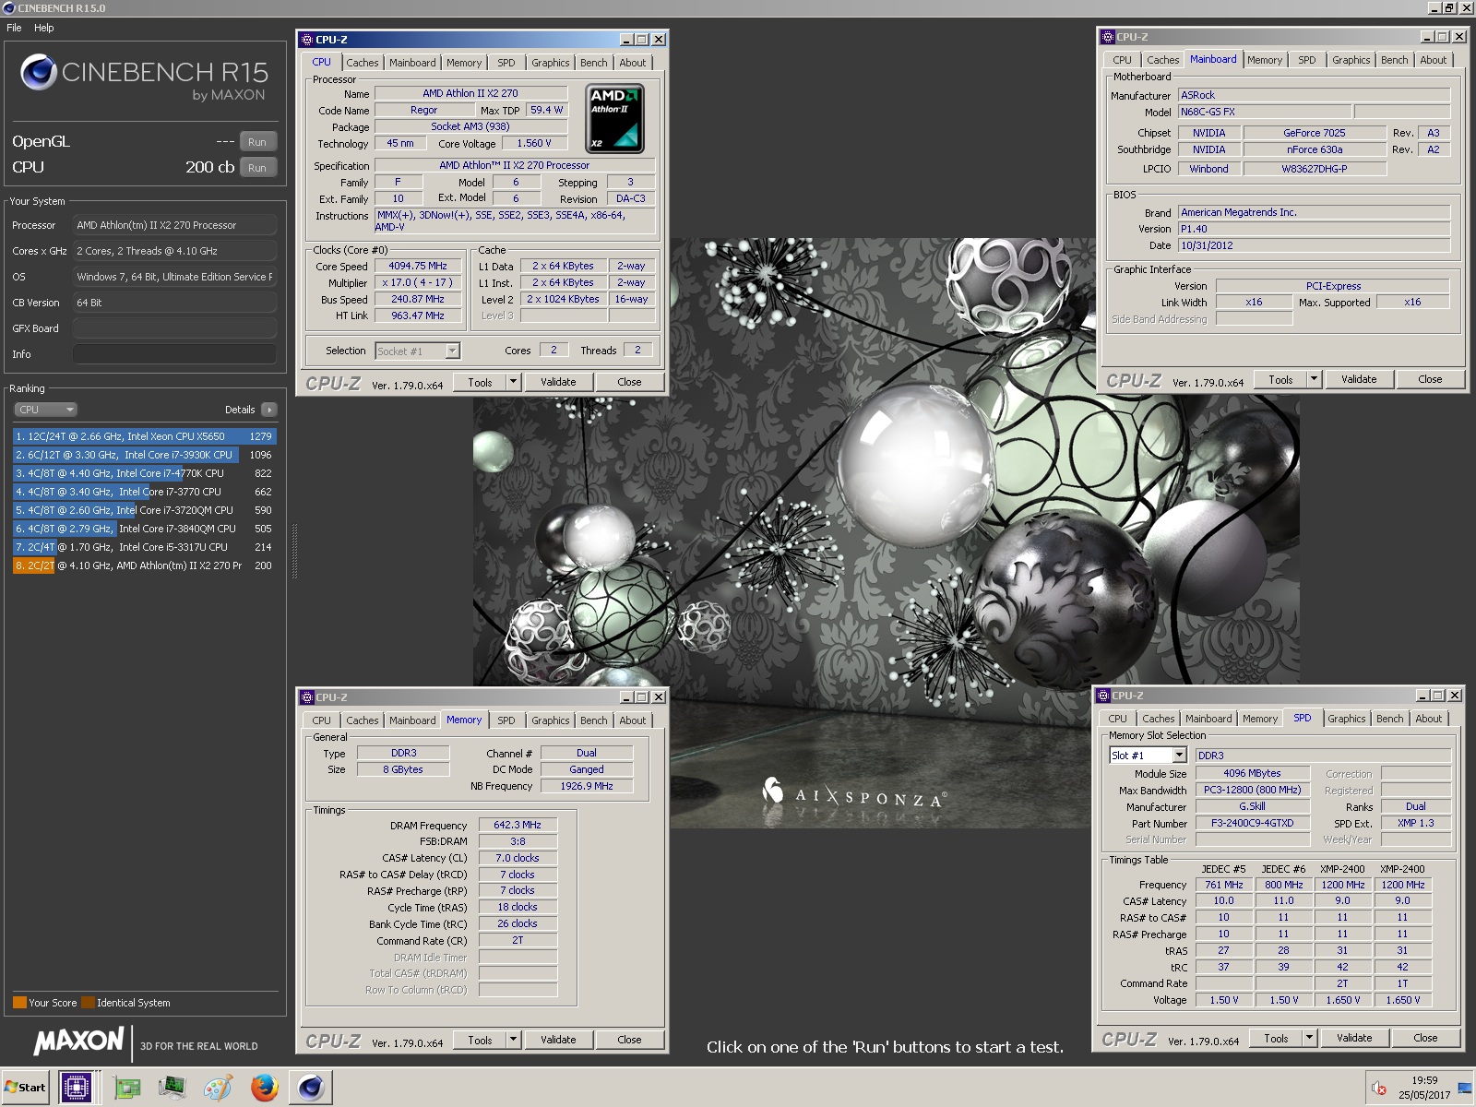Click Close in the window showing Memory tab
Viewport: 1476px width, 1107px height.
point(629,1040)
